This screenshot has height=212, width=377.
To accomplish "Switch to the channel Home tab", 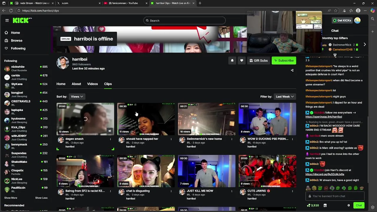I will tap(61, 84).
